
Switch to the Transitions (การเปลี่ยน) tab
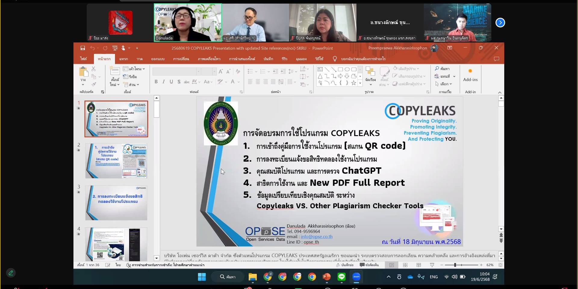(x=181, y=59)
